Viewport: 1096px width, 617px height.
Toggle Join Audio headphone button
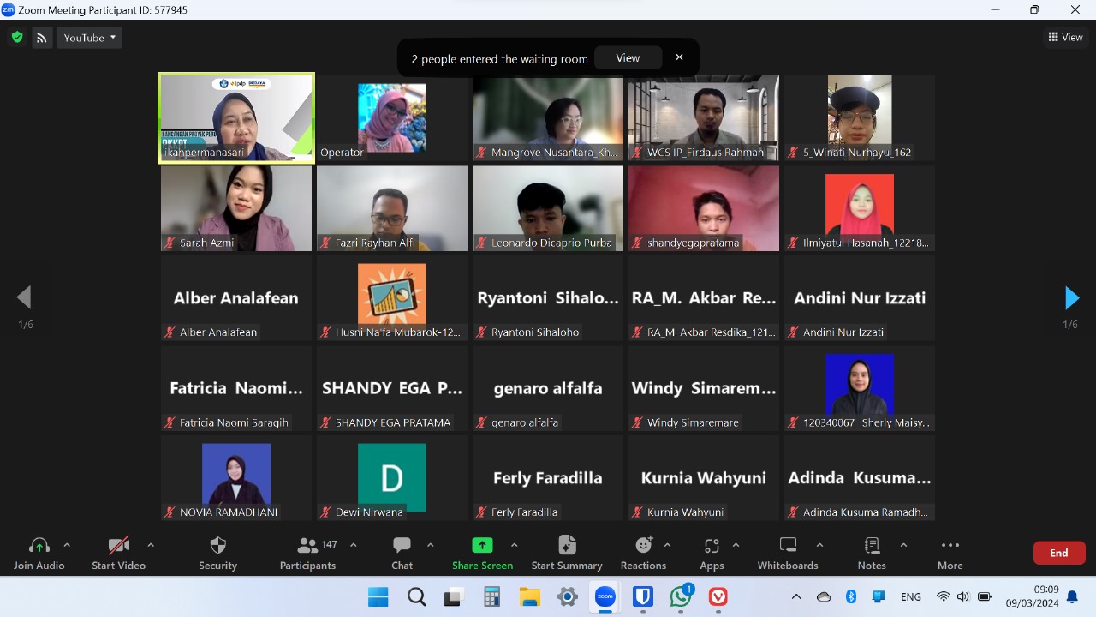(x=39, y=553)
